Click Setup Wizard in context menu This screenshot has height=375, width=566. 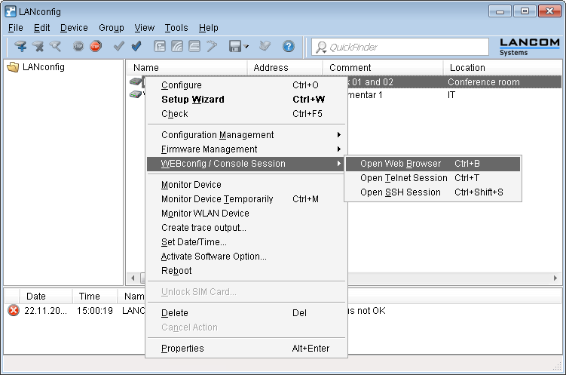(x=193, y=100)
